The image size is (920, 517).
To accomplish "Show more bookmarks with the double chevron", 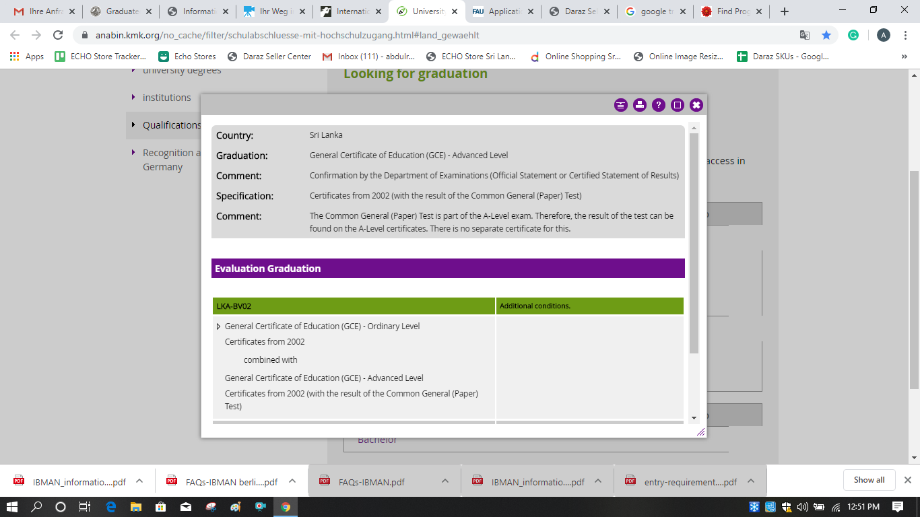I will point(904,57).
